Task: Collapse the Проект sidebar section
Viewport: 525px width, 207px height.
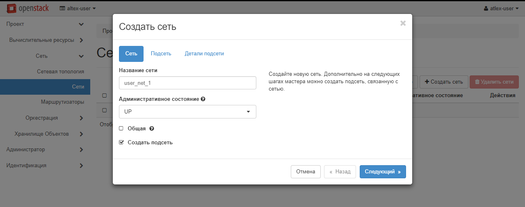Action: point(45,24)
